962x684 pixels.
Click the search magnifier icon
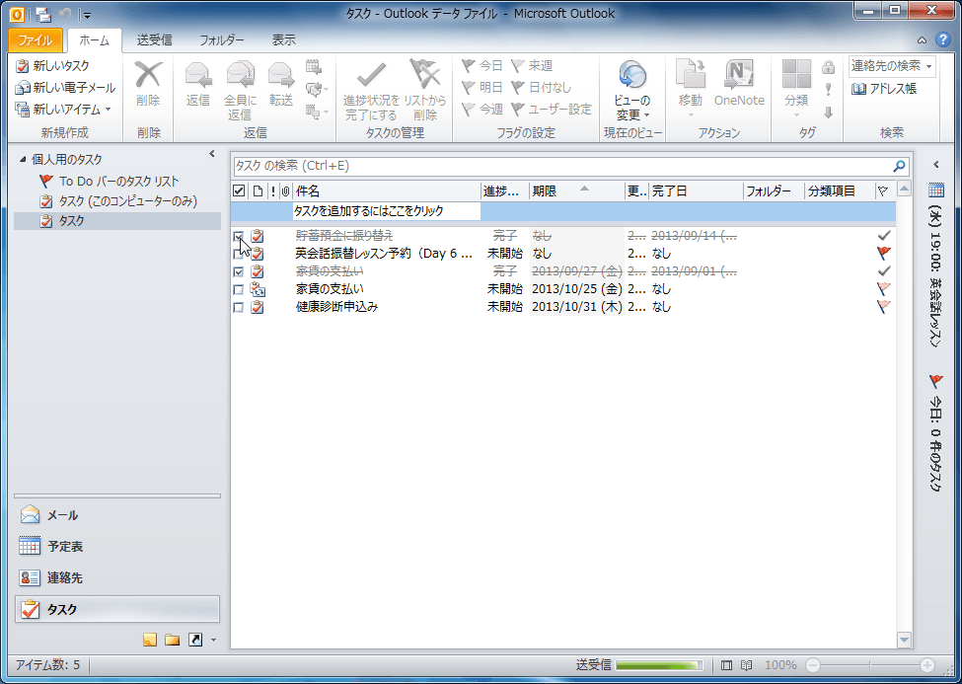point(899,166)
